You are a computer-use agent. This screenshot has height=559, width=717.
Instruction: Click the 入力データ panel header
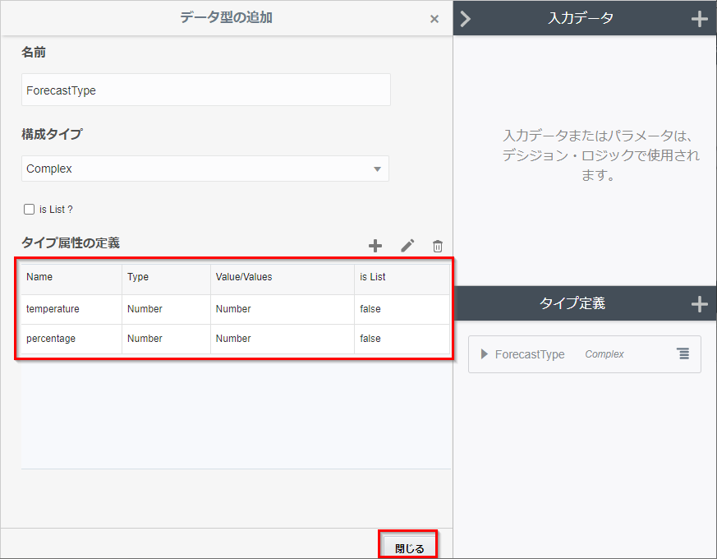coord(581,18)
